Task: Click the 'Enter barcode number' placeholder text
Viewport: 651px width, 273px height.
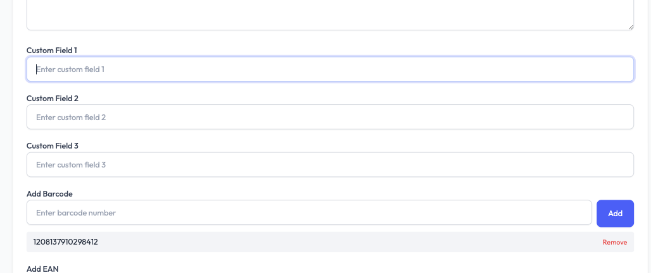Action: click(76, 213)
